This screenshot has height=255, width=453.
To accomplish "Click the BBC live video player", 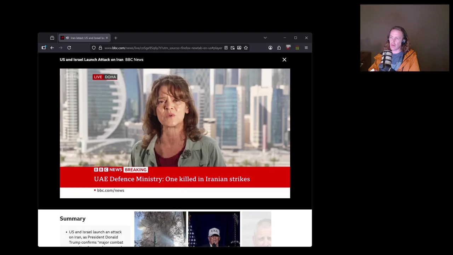I will tap(175, 133).
